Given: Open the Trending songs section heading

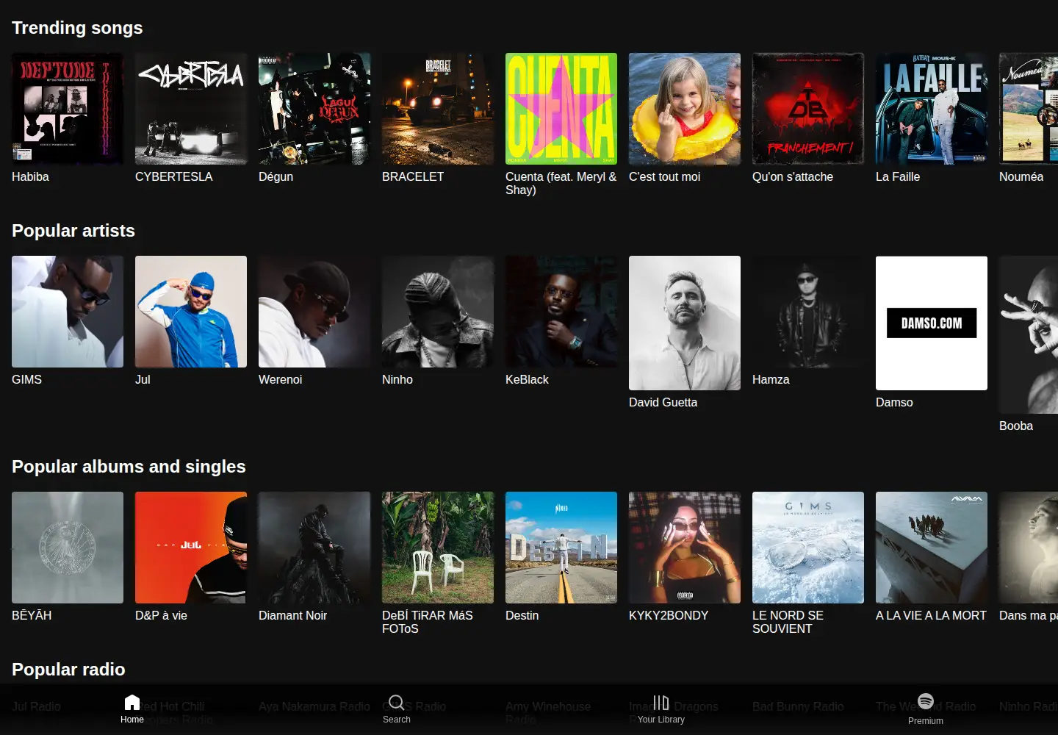Looking at the screenshot, I should click(77, 28).
